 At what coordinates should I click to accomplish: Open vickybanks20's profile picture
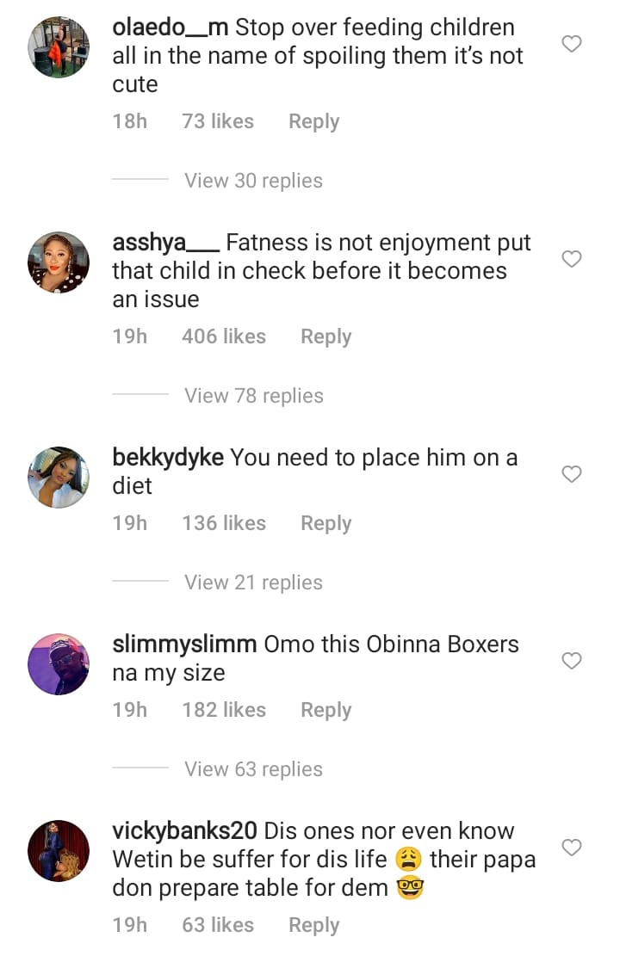pos(59,850)
